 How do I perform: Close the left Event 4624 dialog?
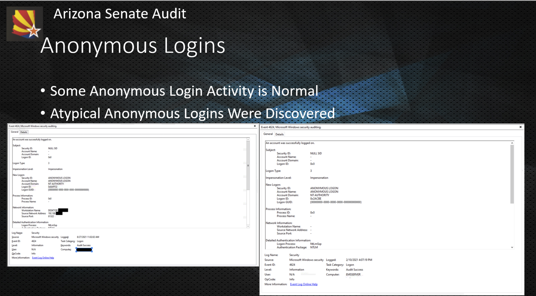point(255,126)
